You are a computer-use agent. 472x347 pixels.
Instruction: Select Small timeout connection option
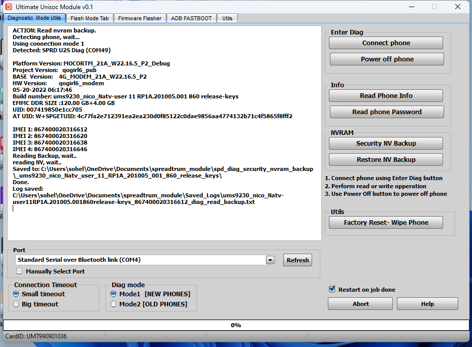pos(16,294)
